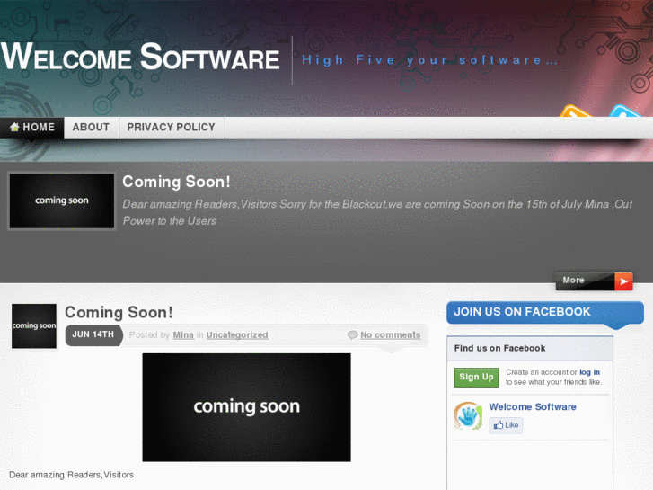Click the Facebook Like button
This screenshot has height=490, width=653.
tap(506, 425)
